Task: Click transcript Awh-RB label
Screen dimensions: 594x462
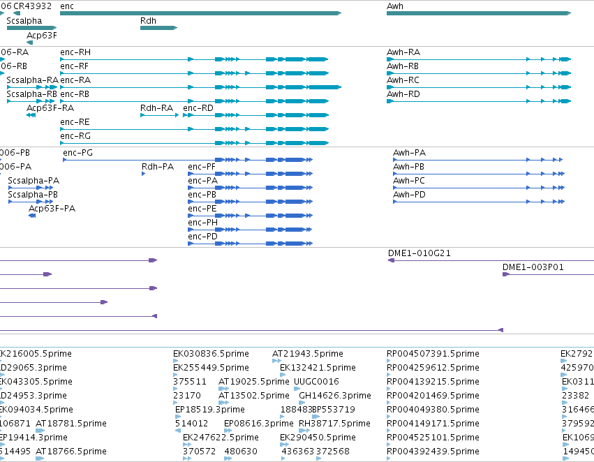Action: [x=403, y=66]
